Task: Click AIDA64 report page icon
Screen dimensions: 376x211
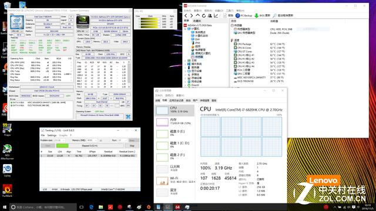Action: [x=225, y=16]
